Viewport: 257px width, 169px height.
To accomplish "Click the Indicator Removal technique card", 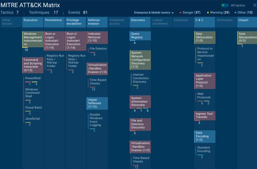I will pyautogui.click(x=97, y=37).
